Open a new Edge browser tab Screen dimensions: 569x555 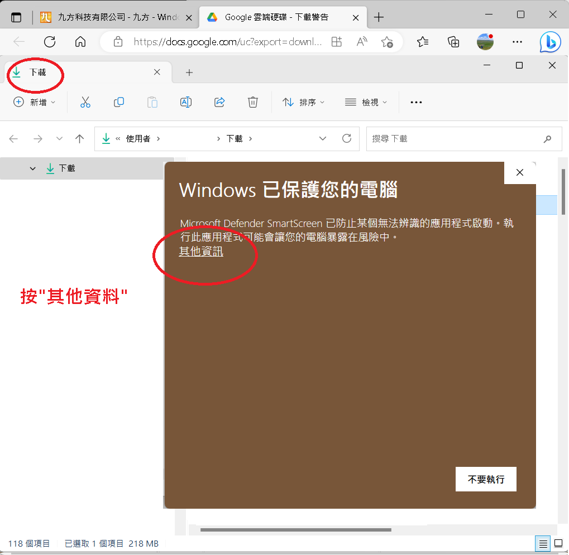click(x=379, y=17)
